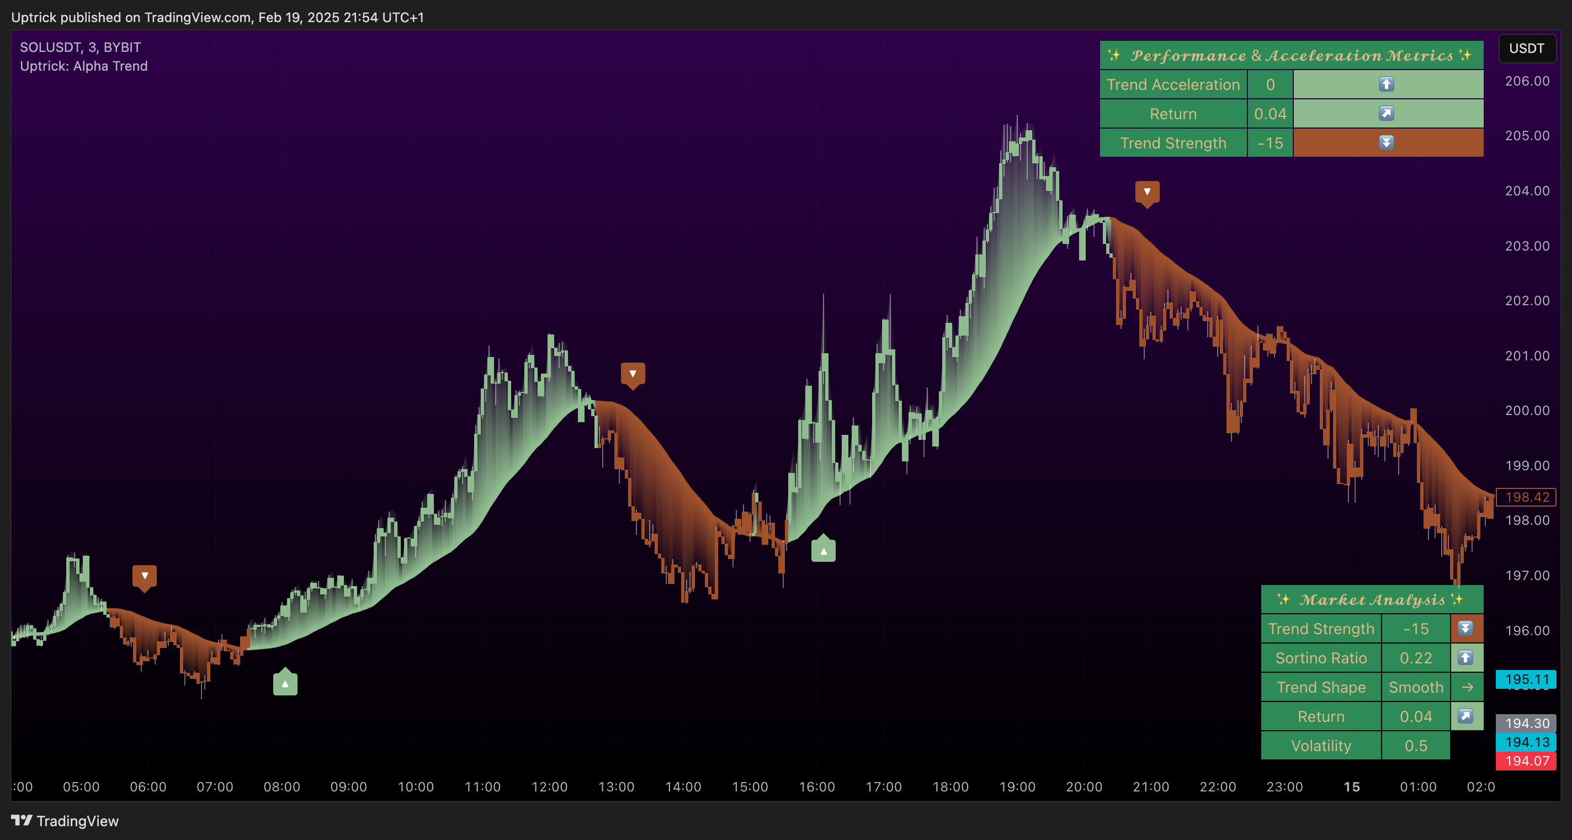Click the 200.00 price axis label
1572x840 pixels.
click(x=1527, y=411)
